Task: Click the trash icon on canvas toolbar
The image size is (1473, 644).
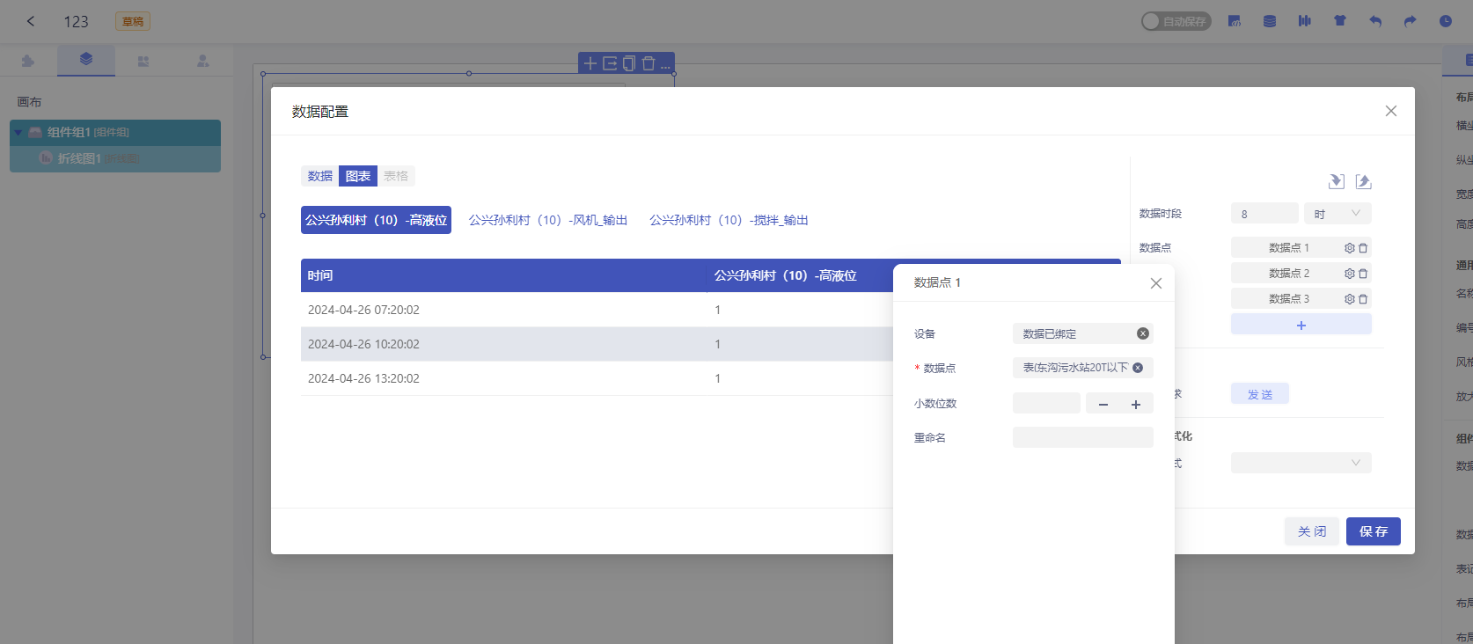Action: pos(649,63)
